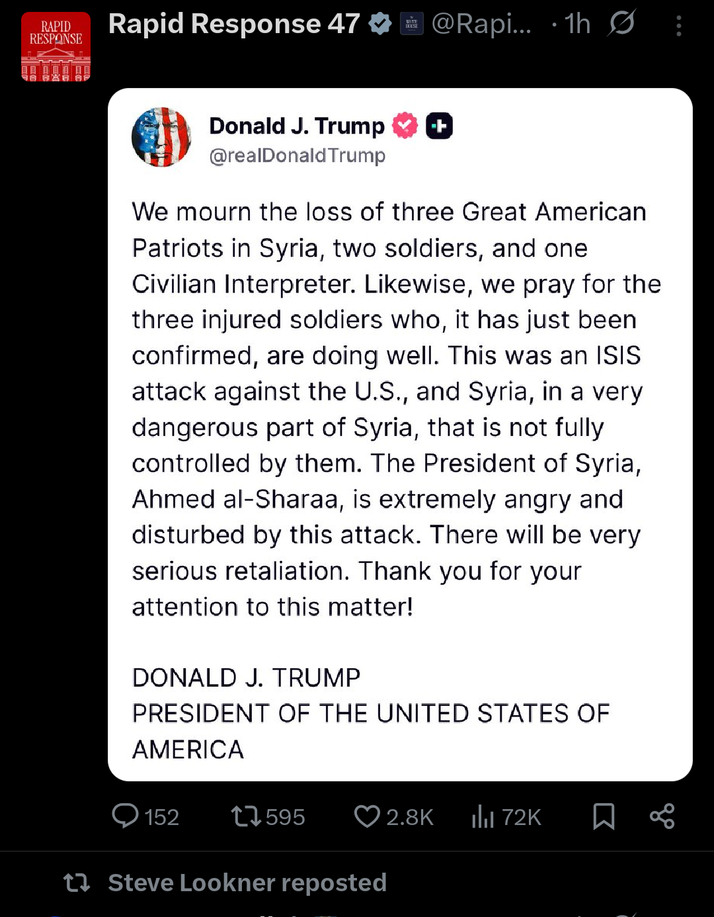
Task: Click the Donald J. Trump name in quoted post
Action: tap(297, 126)
